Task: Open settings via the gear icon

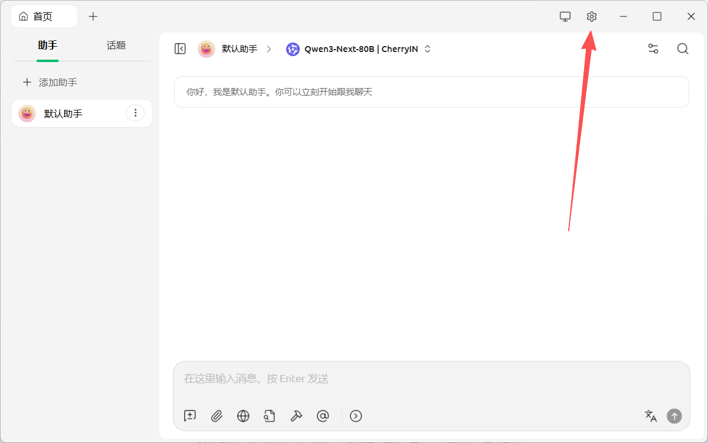Action: coord(592,17)
